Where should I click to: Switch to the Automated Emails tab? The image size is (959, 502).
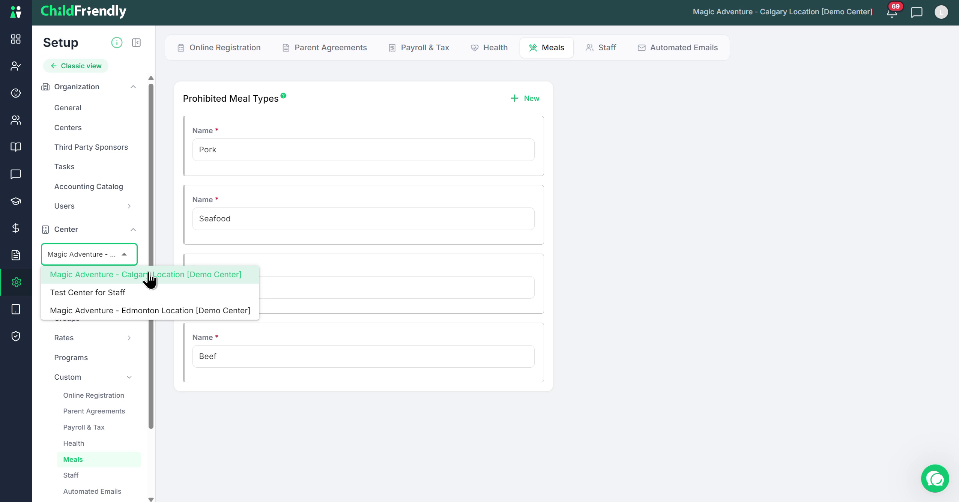pyautogui.click(x=678, y=48)
